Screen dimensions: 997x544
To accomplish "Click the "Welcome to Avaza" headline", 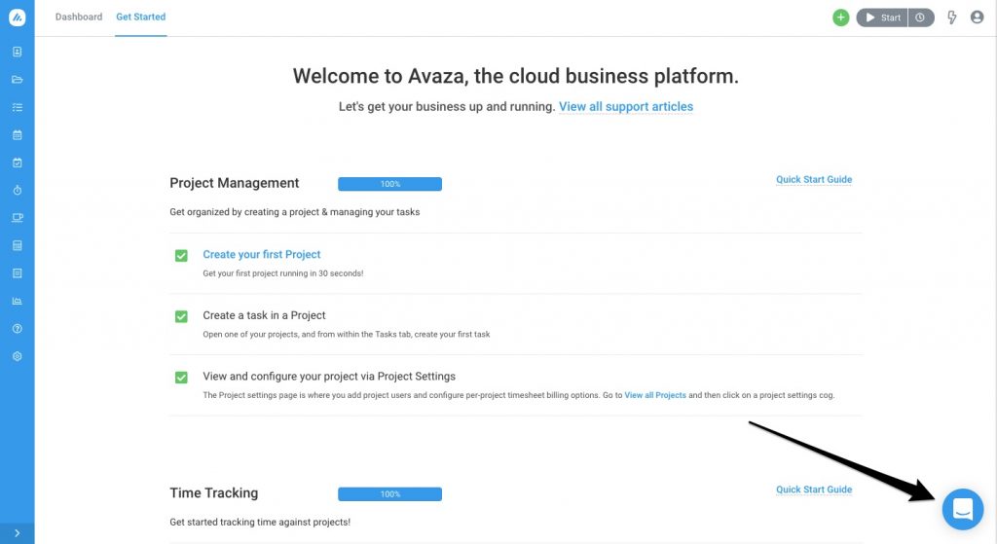I will point(516,76).
